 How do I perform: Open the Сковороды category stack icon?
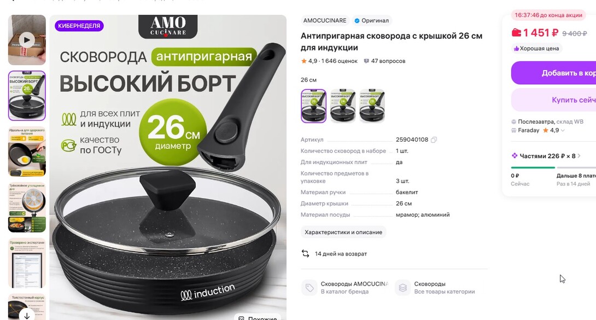(403, 288)
